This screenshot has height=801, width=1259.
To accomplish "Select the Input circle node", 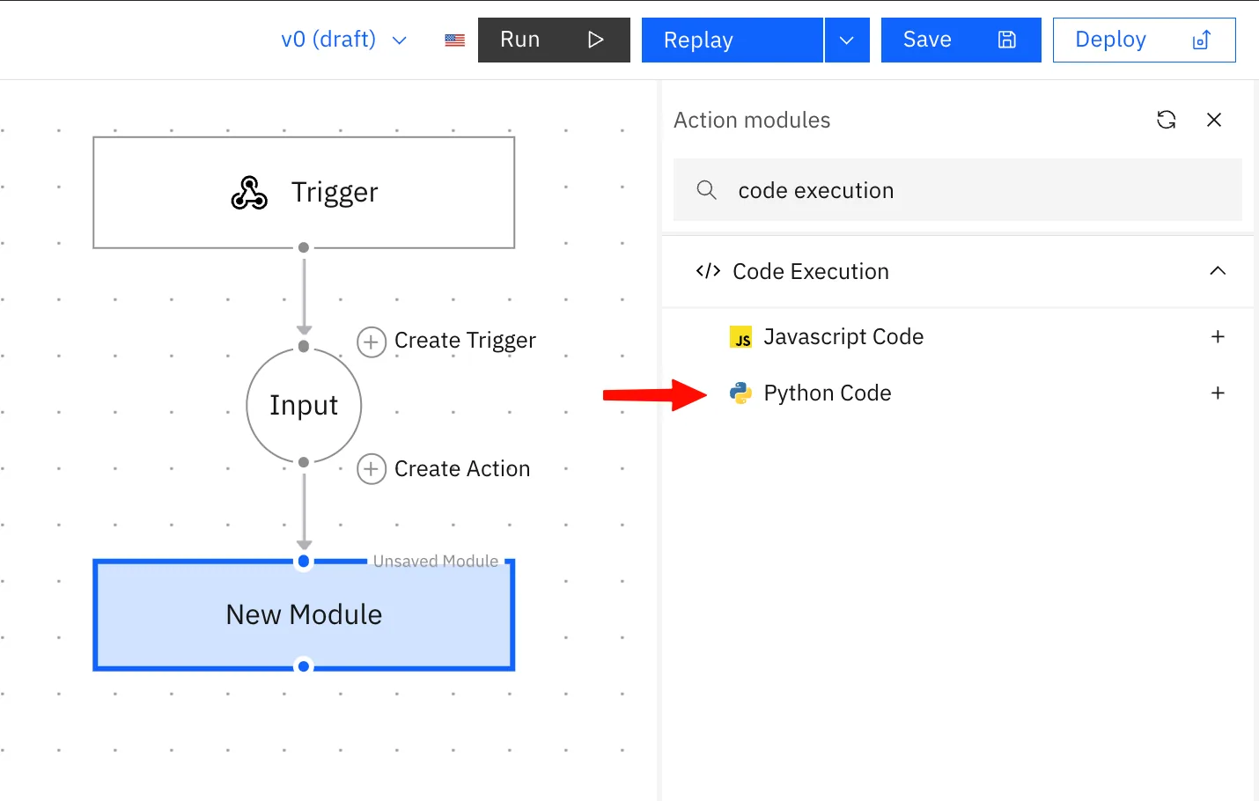I will point(304,405).
